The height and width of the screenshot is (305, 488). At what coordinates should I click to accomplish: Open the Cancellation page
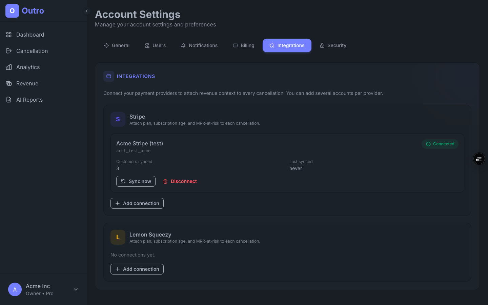click(43, 51)
